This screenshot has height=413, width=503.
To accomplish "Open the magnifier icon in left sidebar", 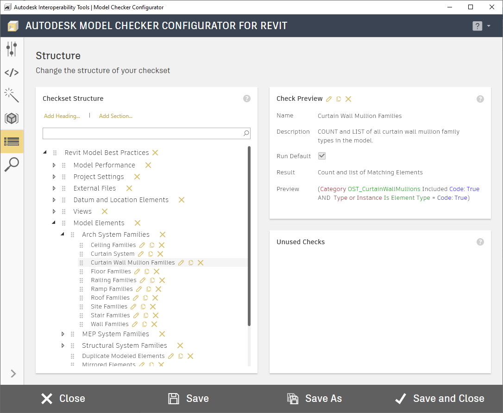I will pyautogui.click(x=12, y=165).
